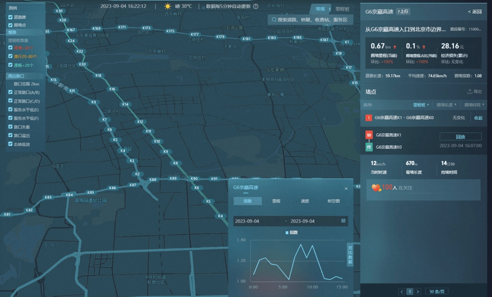This screenshot has height=297, width=492.
Task: Switch to the 速度 tab
Action: [x=305, y=201]
